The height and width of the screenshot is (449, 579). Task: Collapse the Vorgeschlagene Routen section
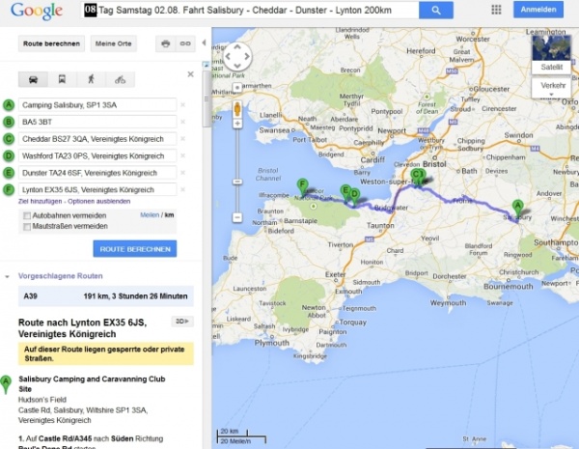coord(9,277)
